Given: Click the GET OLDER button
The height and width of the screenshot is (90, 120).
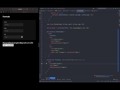Looking at the screenshot, I should (8, 45).
